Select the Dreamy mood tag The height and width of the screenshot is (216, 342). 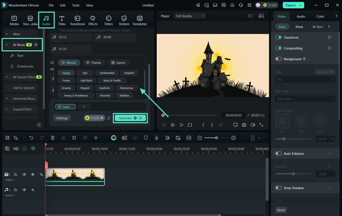click(66, 88)
